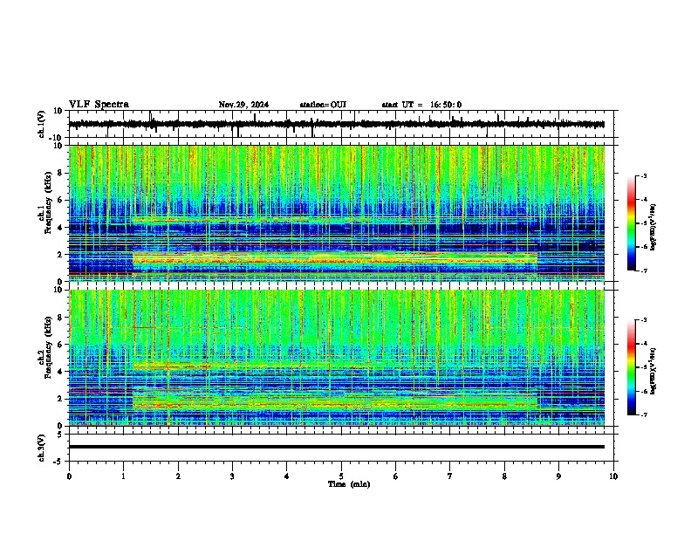Image resolution: width=691 pixels, height=534 pixels.
Task: Click the ch.2 spectrogram panel
Action: tap(337, 358)
